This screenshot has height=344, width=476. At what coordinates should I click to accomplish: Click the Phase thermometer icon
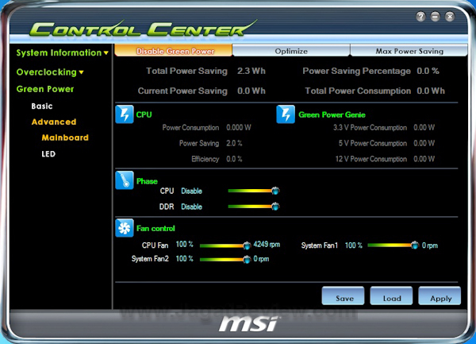(x=125, y=180)
